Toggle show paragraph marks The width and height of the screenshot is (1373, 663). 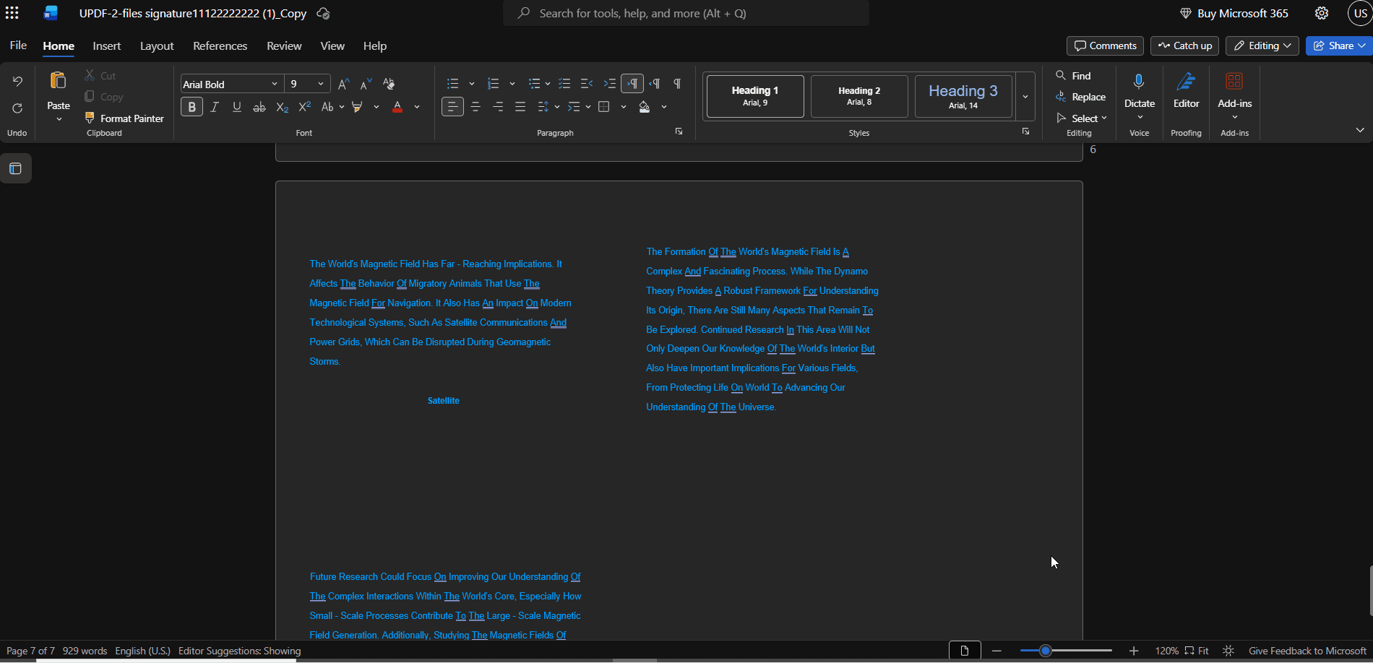click(x=677, y=84)
